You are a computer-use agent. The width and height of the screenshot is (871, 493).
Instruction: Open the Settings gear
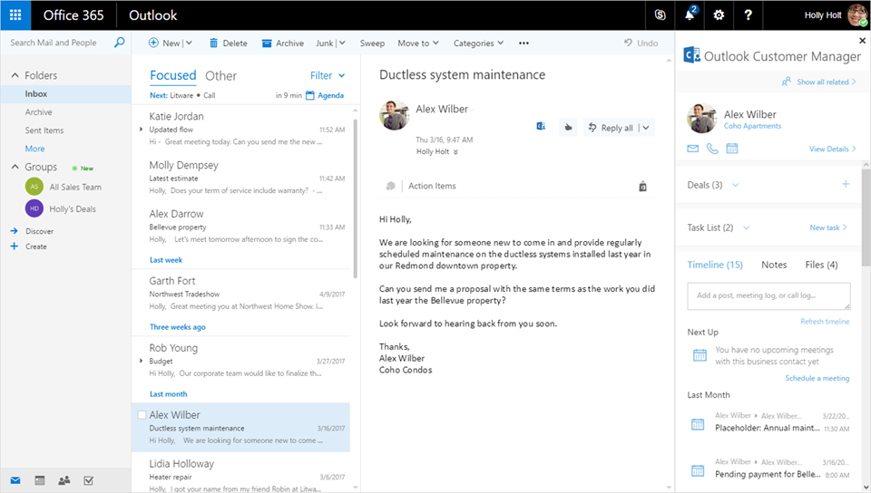[719, 15]
